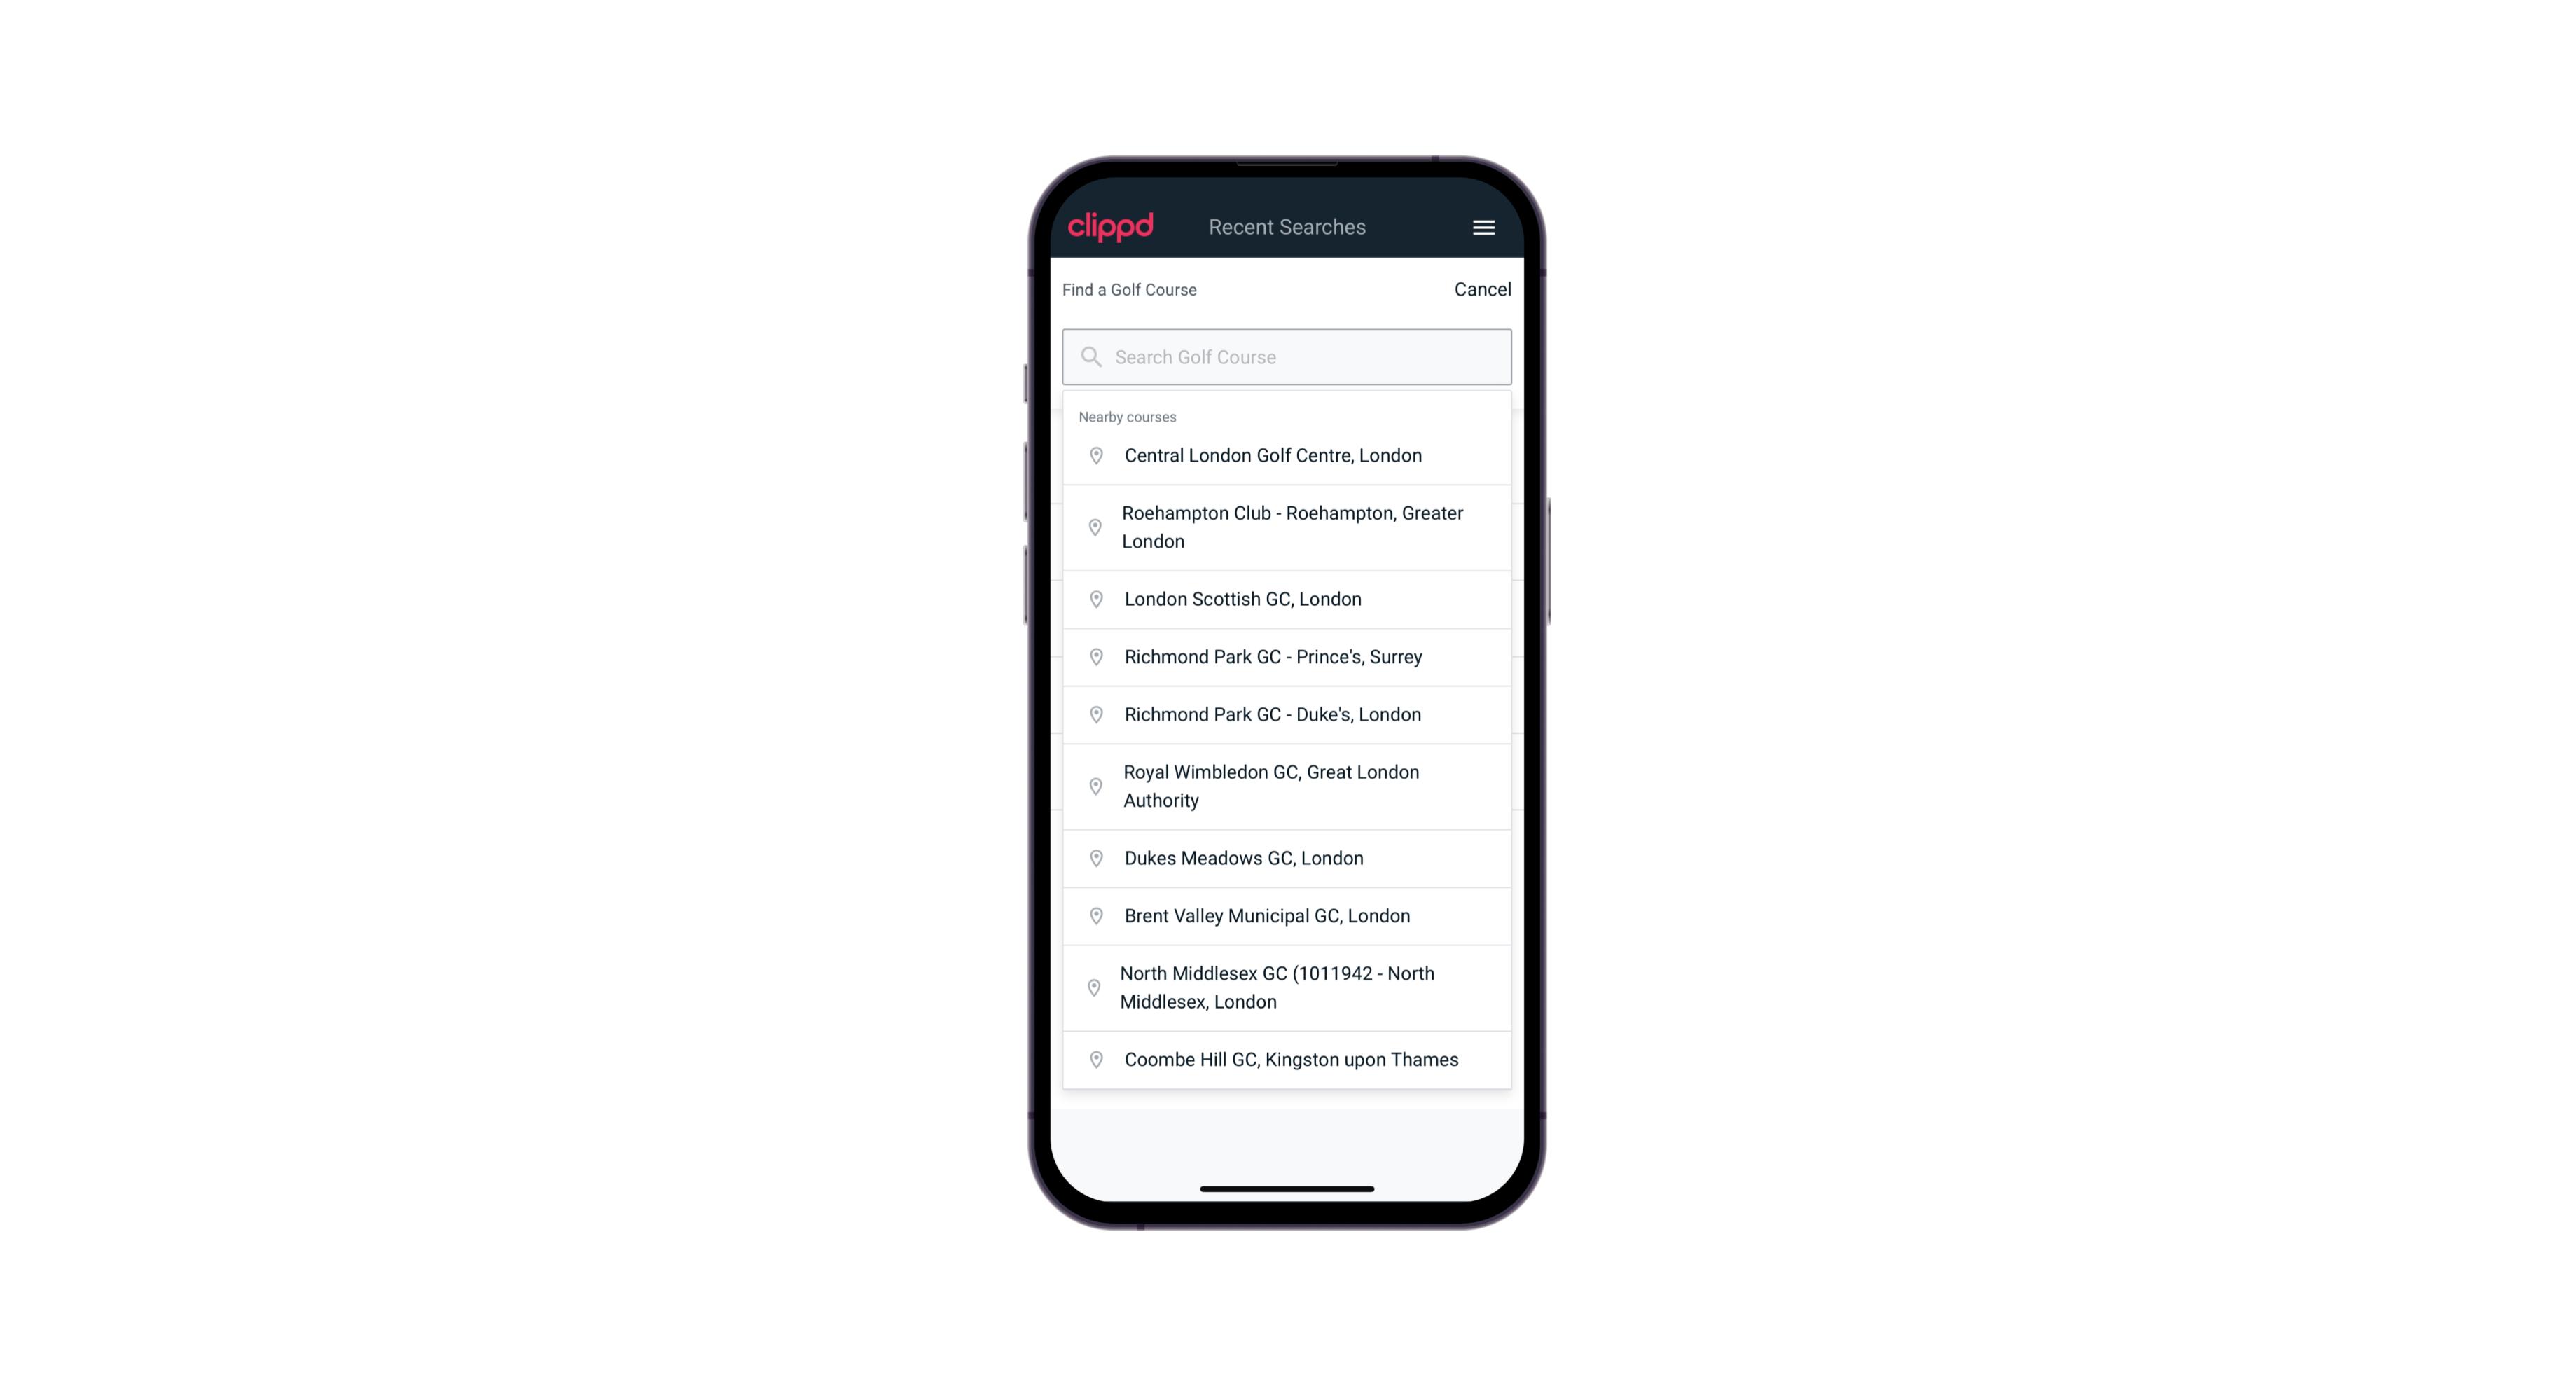This screenshot has height=1386, width=2576.
Task: Select Richmond Park GC Duke's London
Action: click(x=1287, y=714)
